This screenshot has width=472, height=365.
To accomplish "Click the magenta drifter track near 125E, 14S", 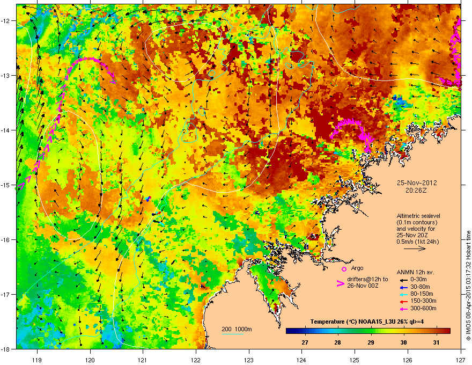I will (352, 135).
